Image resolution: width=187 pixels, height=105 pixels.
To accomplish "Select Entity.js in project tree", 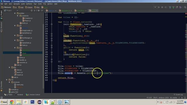I will tap(24, 23).
